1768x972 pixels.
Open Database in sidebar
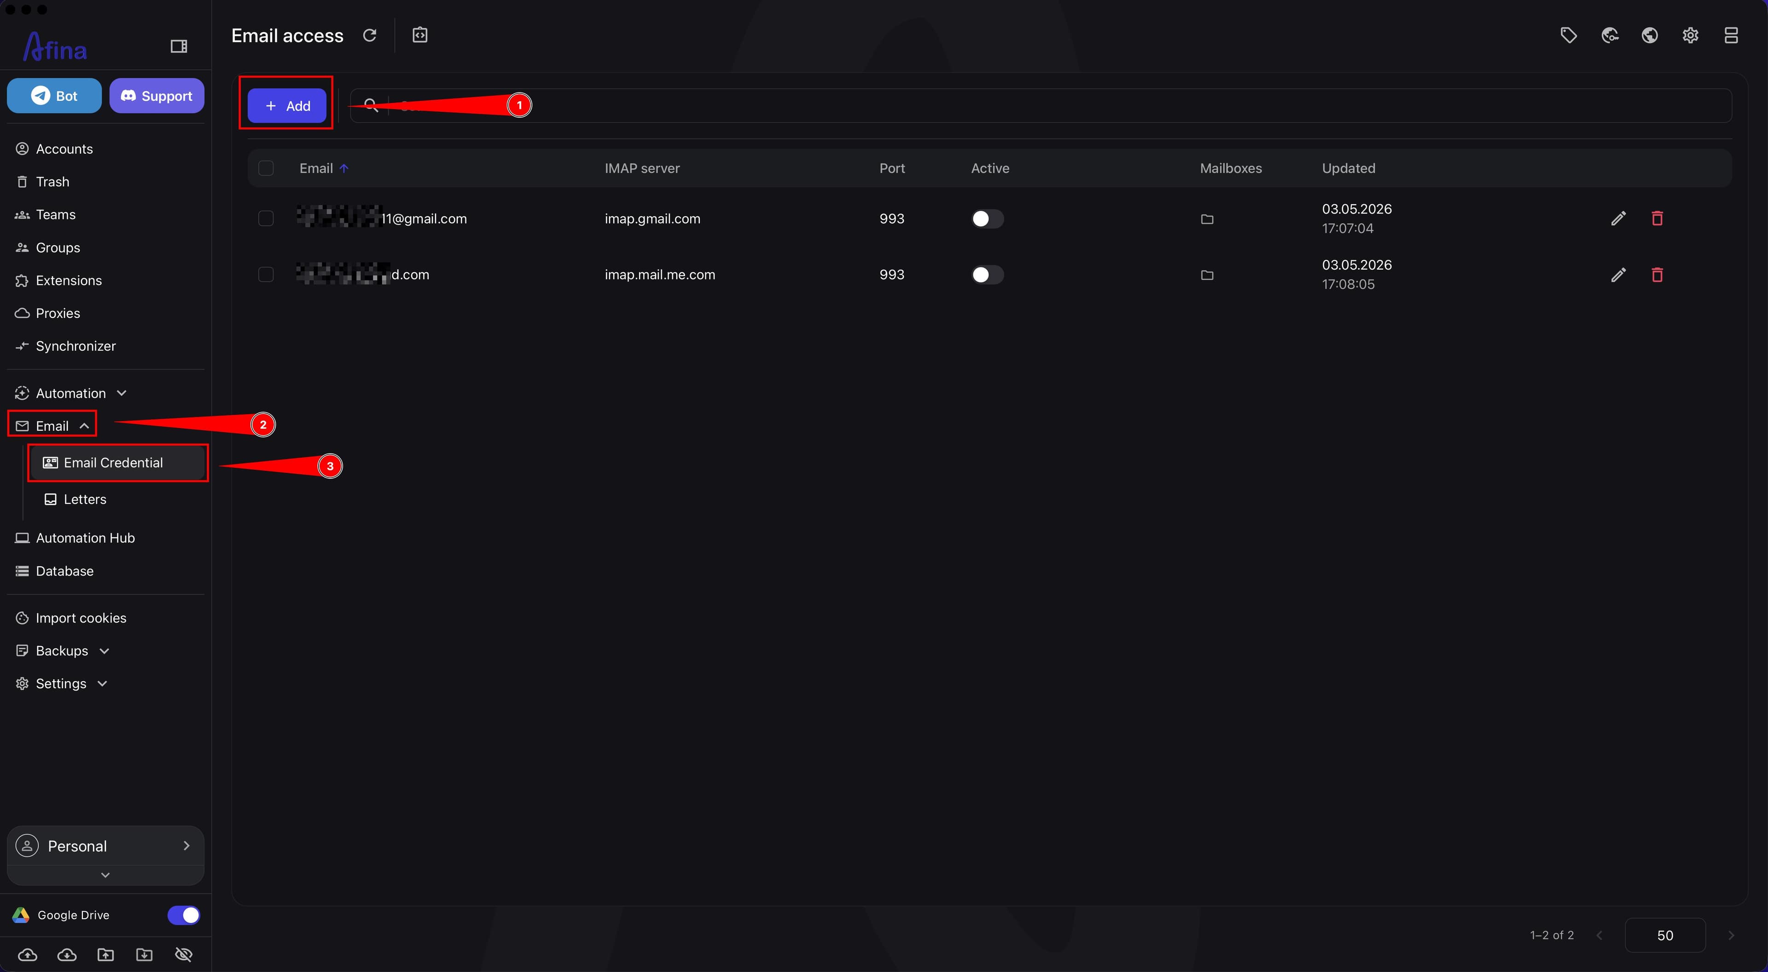point(64,571)
